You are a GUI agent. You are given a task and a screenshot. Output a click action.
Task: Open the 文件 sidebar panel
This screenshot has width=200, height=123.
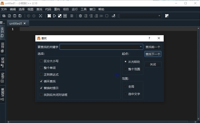point(2,32)
